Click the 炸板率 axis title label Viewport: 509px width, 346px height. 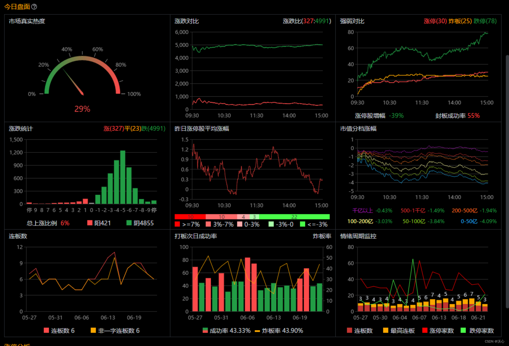tap(322, 236)
